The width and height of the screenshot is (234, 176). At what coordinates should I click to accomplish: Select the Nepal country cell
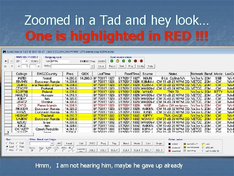click(x=47, y=78)
